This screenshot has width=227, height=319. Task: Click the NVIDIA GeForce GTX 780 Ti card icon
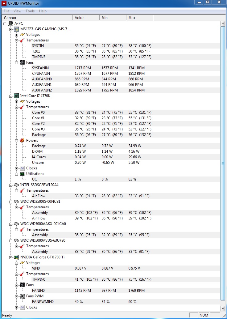click(16, 257)
